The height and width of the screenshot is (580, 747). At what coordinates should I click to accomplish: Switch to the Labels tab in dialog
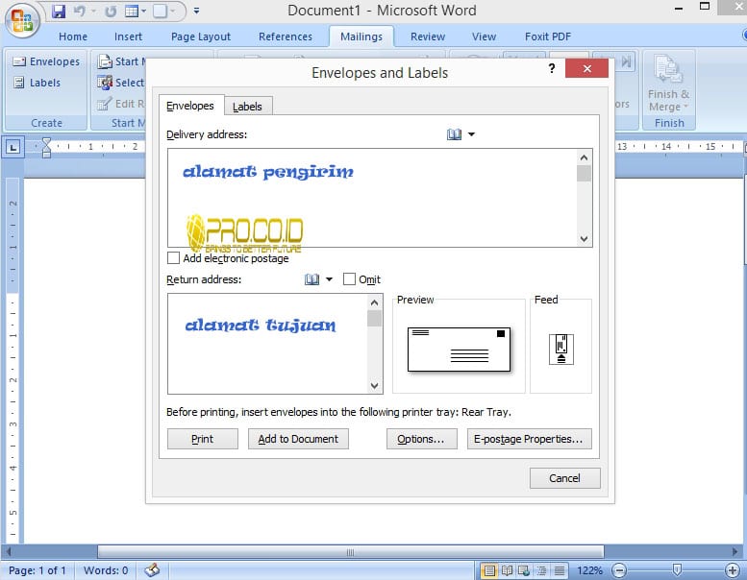248,107
